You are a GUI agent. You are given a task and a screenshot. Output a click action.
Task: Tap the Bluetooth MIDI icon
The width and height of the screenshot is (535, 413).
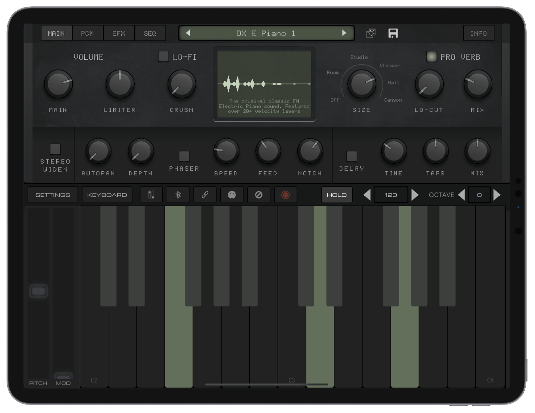[x=178, y=195]
